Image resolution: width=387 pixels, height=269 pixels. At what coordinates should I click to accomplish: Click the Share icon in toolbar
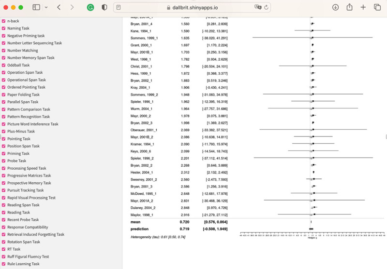coord(349,7)
